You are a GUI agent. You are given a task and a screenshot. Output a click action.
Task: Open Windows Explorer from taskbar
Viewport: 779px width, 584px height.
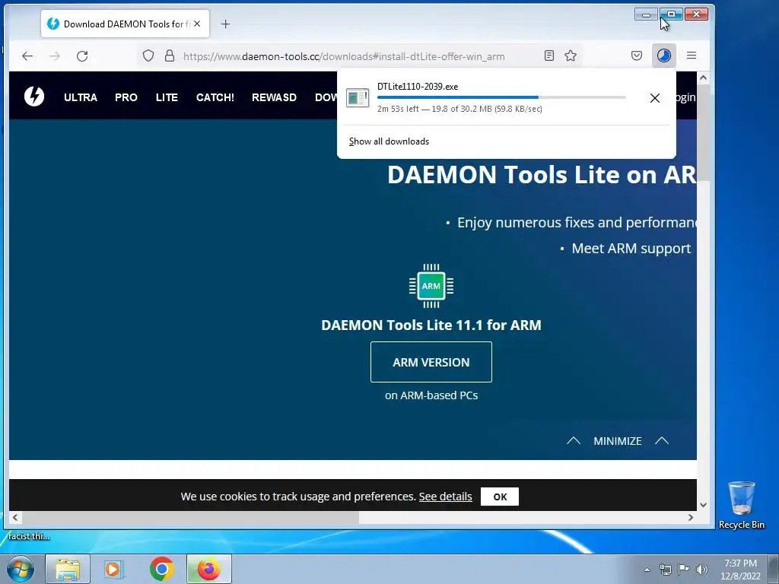[68, 569]
